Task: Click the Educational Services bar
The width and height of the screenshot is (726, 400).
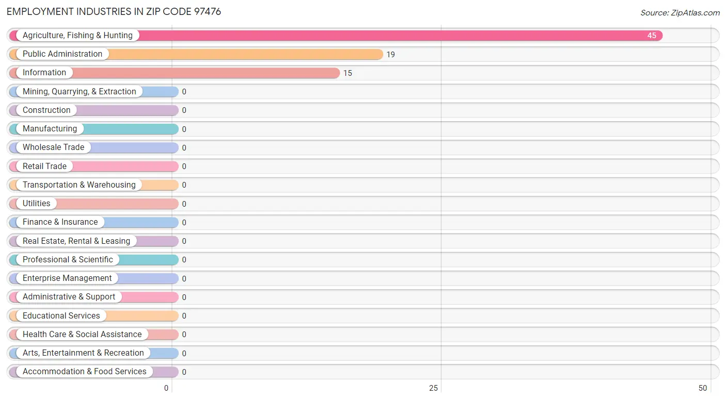Action: coord(94,316)
